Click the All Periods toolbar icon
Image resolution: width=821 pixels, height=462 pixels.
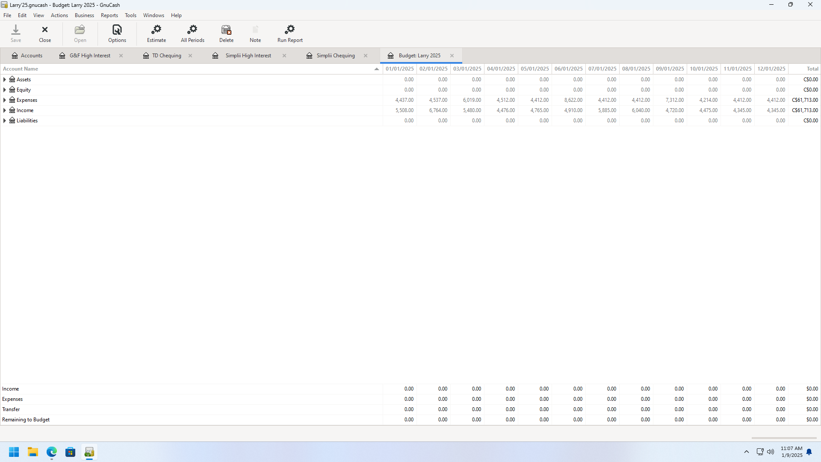coord(192,34)
